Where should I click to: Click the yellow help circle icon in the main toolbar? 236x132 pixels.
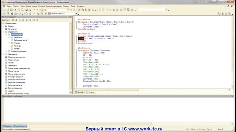tap(93, 10)
